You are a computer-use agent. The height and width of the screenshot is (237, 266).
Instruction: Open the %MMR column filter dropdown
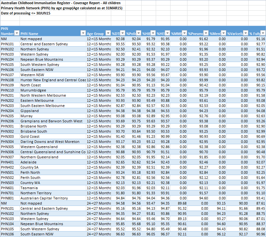pyautogui.click(x=184, y=33)
